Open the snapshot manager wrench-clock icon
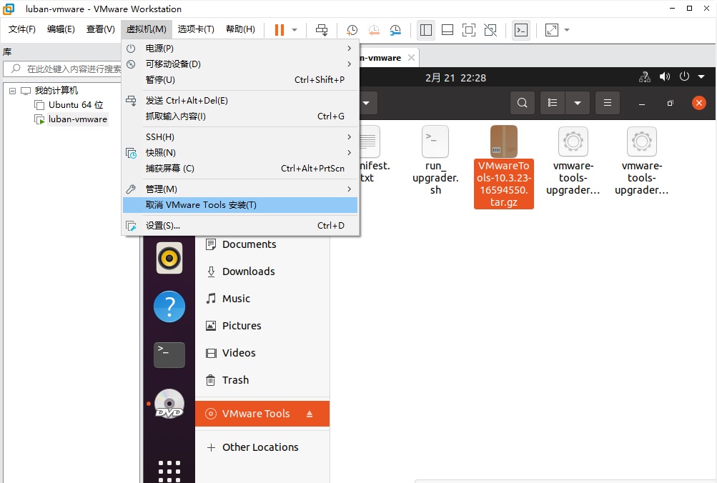 coord(395,30)
